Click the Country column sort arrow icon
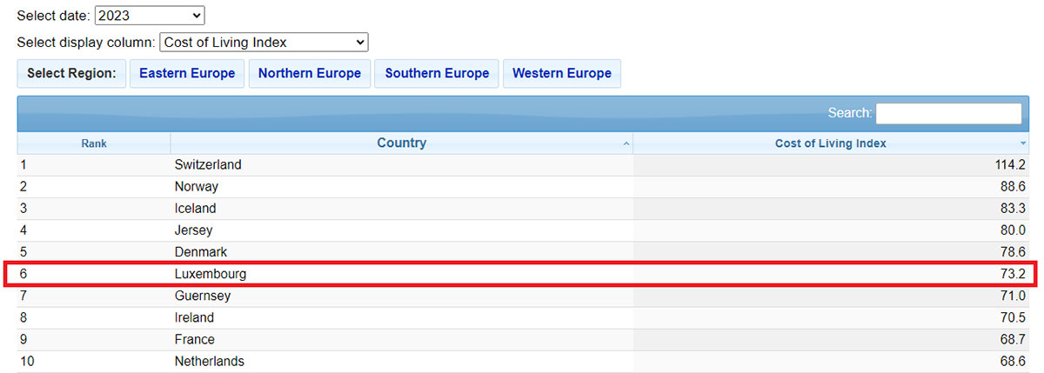Screen dimensions: 1044x373 coord(627,143)
